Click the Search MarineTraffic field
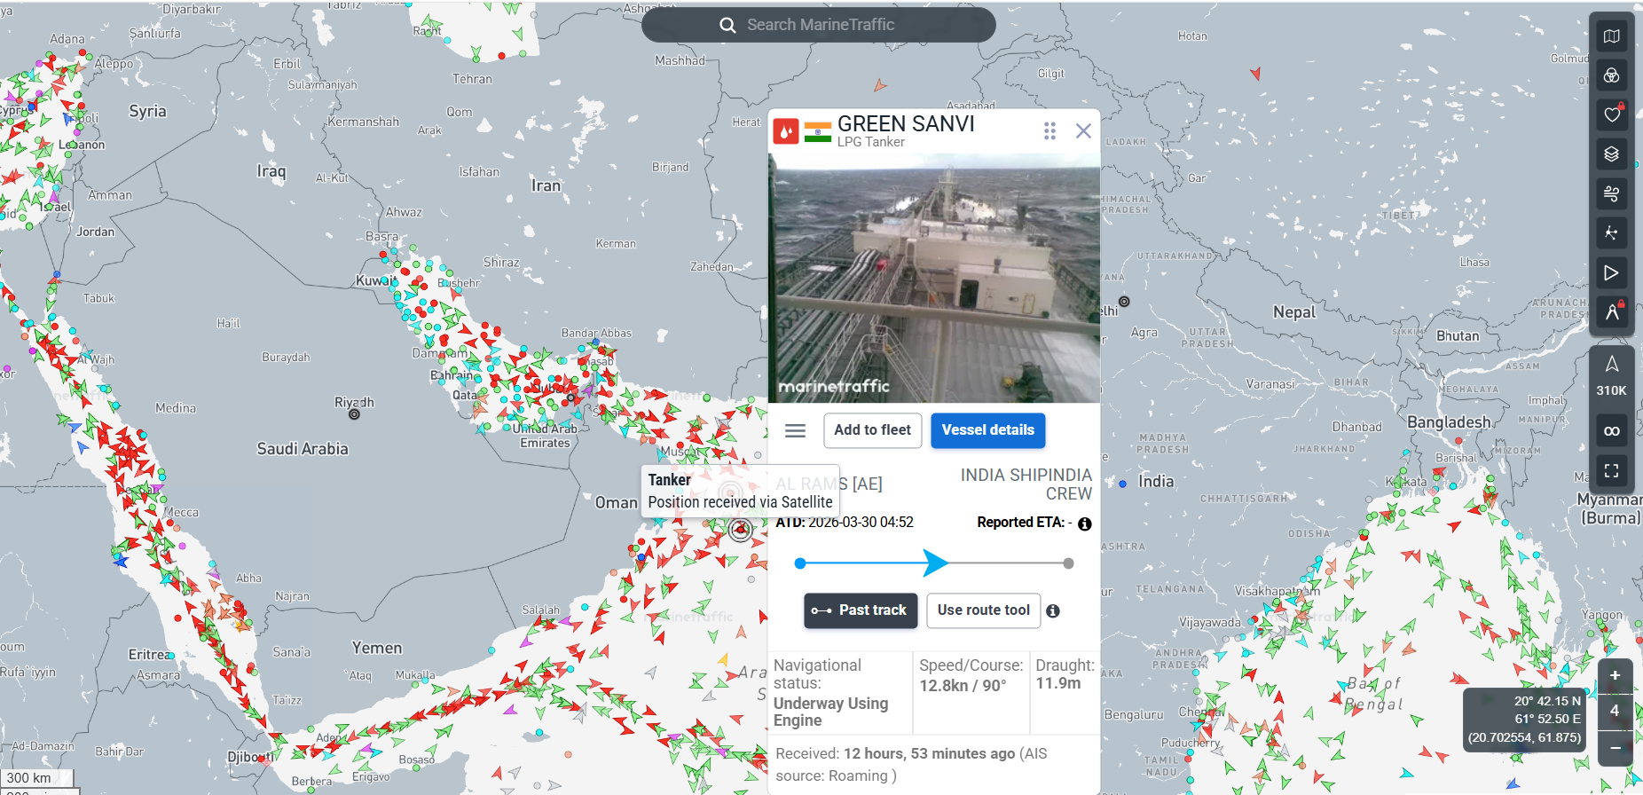Image resolution: width=1643 pixels, height=795 pixels. [819, 25]
